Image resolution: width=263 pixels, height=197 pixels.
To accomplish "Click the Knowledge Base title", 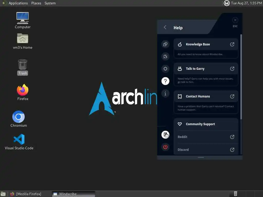I will pos(198,44).
